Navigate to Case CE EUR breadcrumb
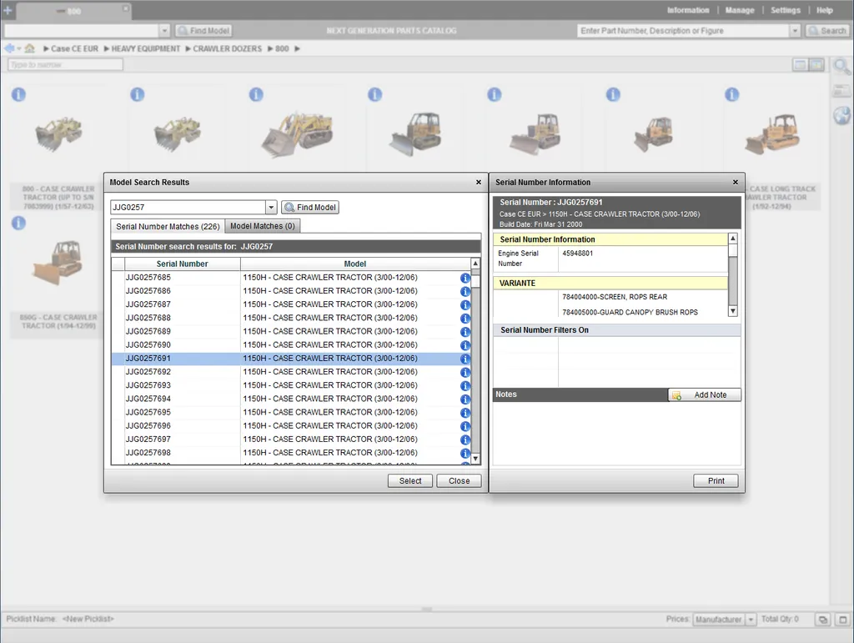The image size is (854, 643). coord(74,48)
